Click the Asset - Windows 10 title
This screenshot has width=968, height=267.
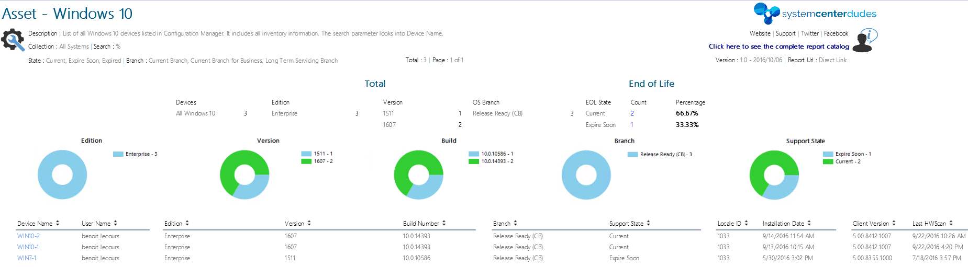pos(67,13)
